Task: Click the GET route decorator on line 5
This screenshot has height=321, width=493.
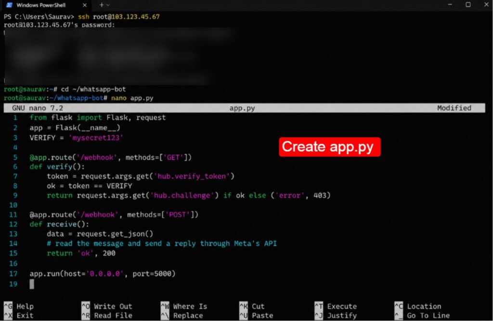Action: tap(110, 157)
